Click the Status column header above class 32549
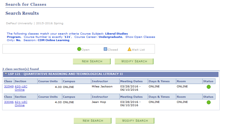 pyautogui.click(x=208, y=81)
